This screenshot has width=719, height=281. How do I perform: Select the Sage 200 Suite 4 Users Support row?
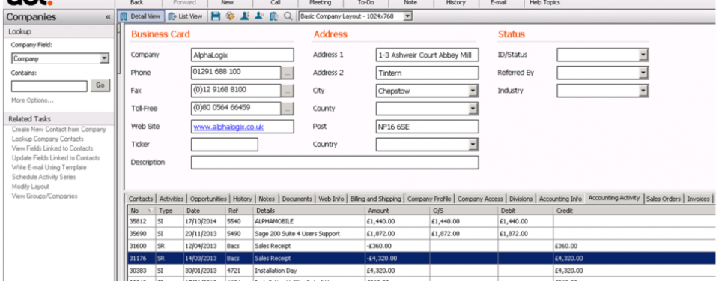tap(421, 234)
